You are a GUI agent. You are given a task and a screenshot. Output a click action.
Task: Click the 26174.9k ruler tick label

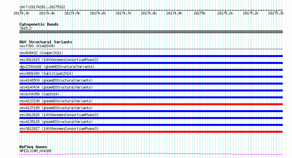pos(174,13)
